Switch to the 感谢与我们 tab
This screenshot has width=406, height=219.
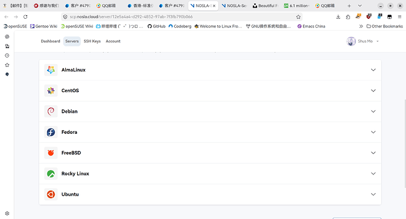pyautogui.click(x=47, y=6)
